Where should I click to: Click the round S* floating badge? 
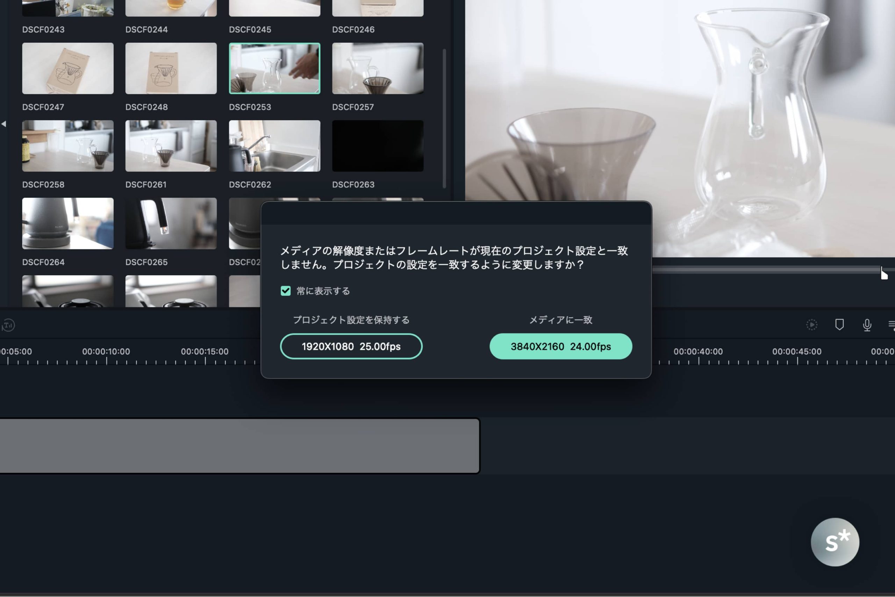tap(835, 542)
